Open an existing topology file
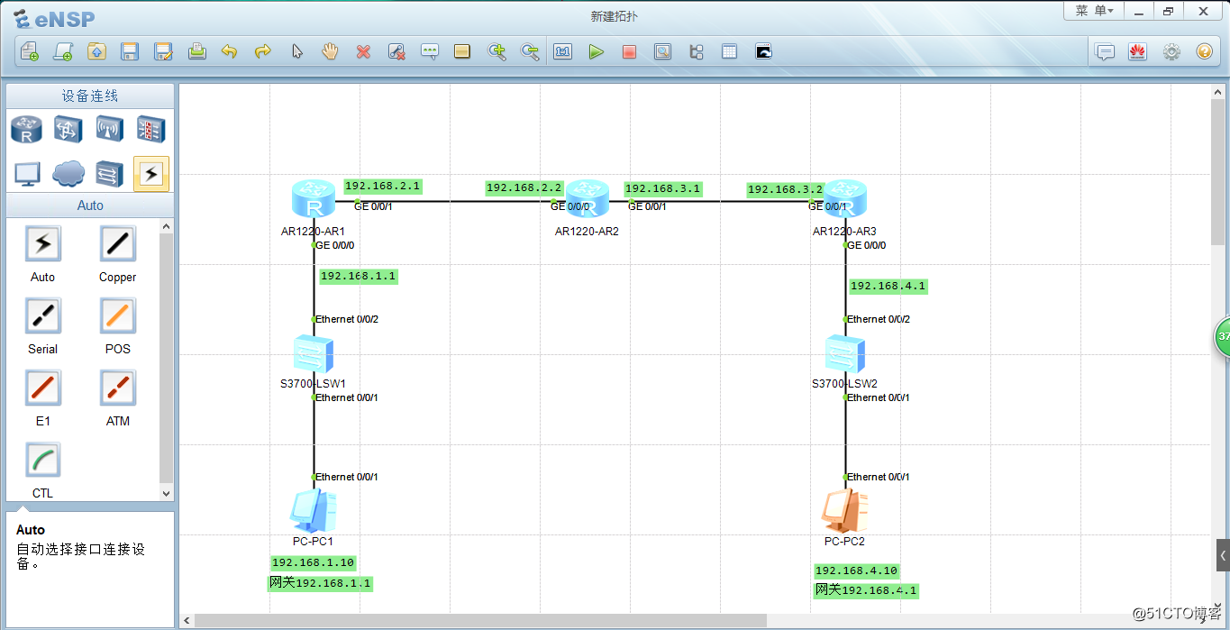This screenshot has width=1230, height=630. coord(96,51)
